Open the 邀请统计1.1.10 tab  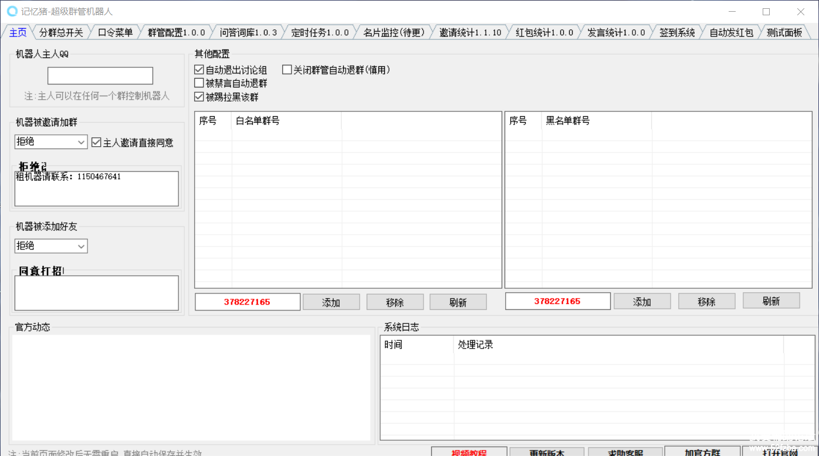[471, 32]
